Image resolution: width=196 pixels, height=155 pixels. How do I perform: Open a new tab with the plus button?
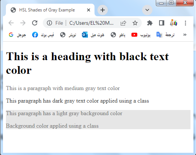coord(103,10)
